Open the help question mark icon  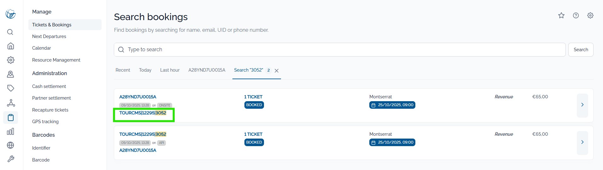point(576,15)
